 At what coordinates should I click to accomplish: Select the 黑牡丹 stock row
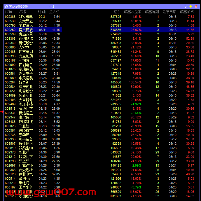pyautogui.click(x=102, y=183)
